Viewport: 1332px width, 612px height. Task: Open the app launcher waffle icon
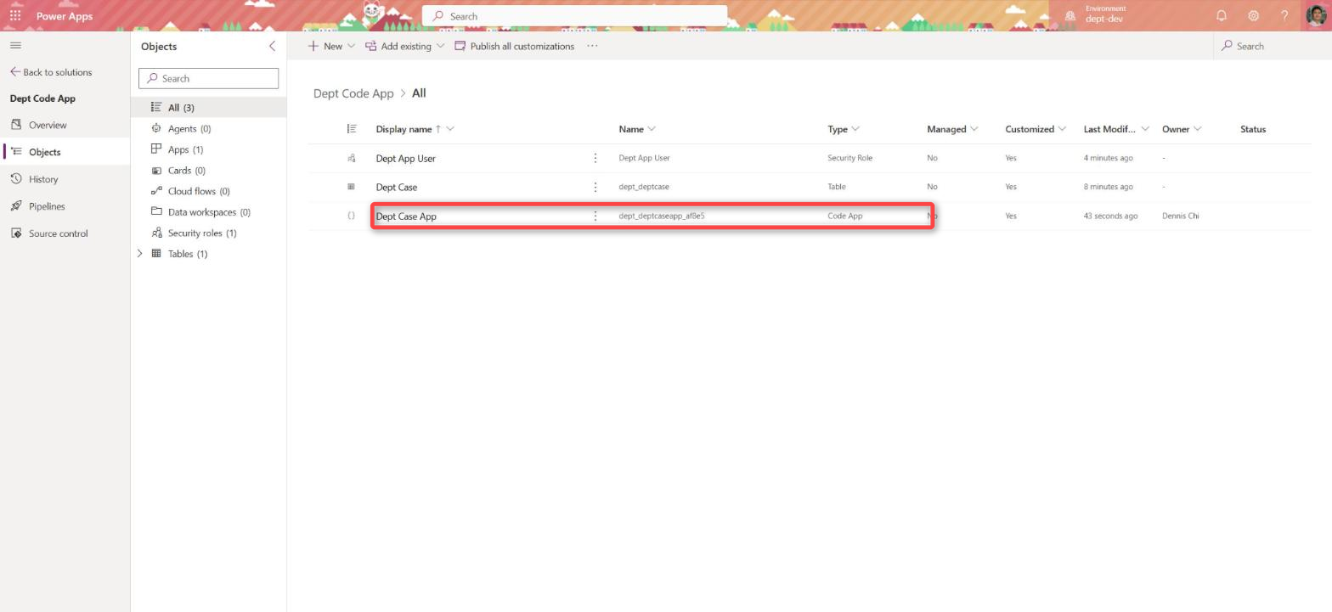pyautogui.click(x=15, y=15)
